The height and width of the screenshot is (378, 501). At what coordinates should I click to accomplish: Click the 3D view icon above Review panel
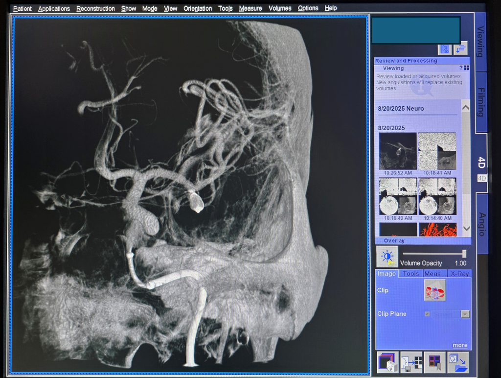coord(445,49)
